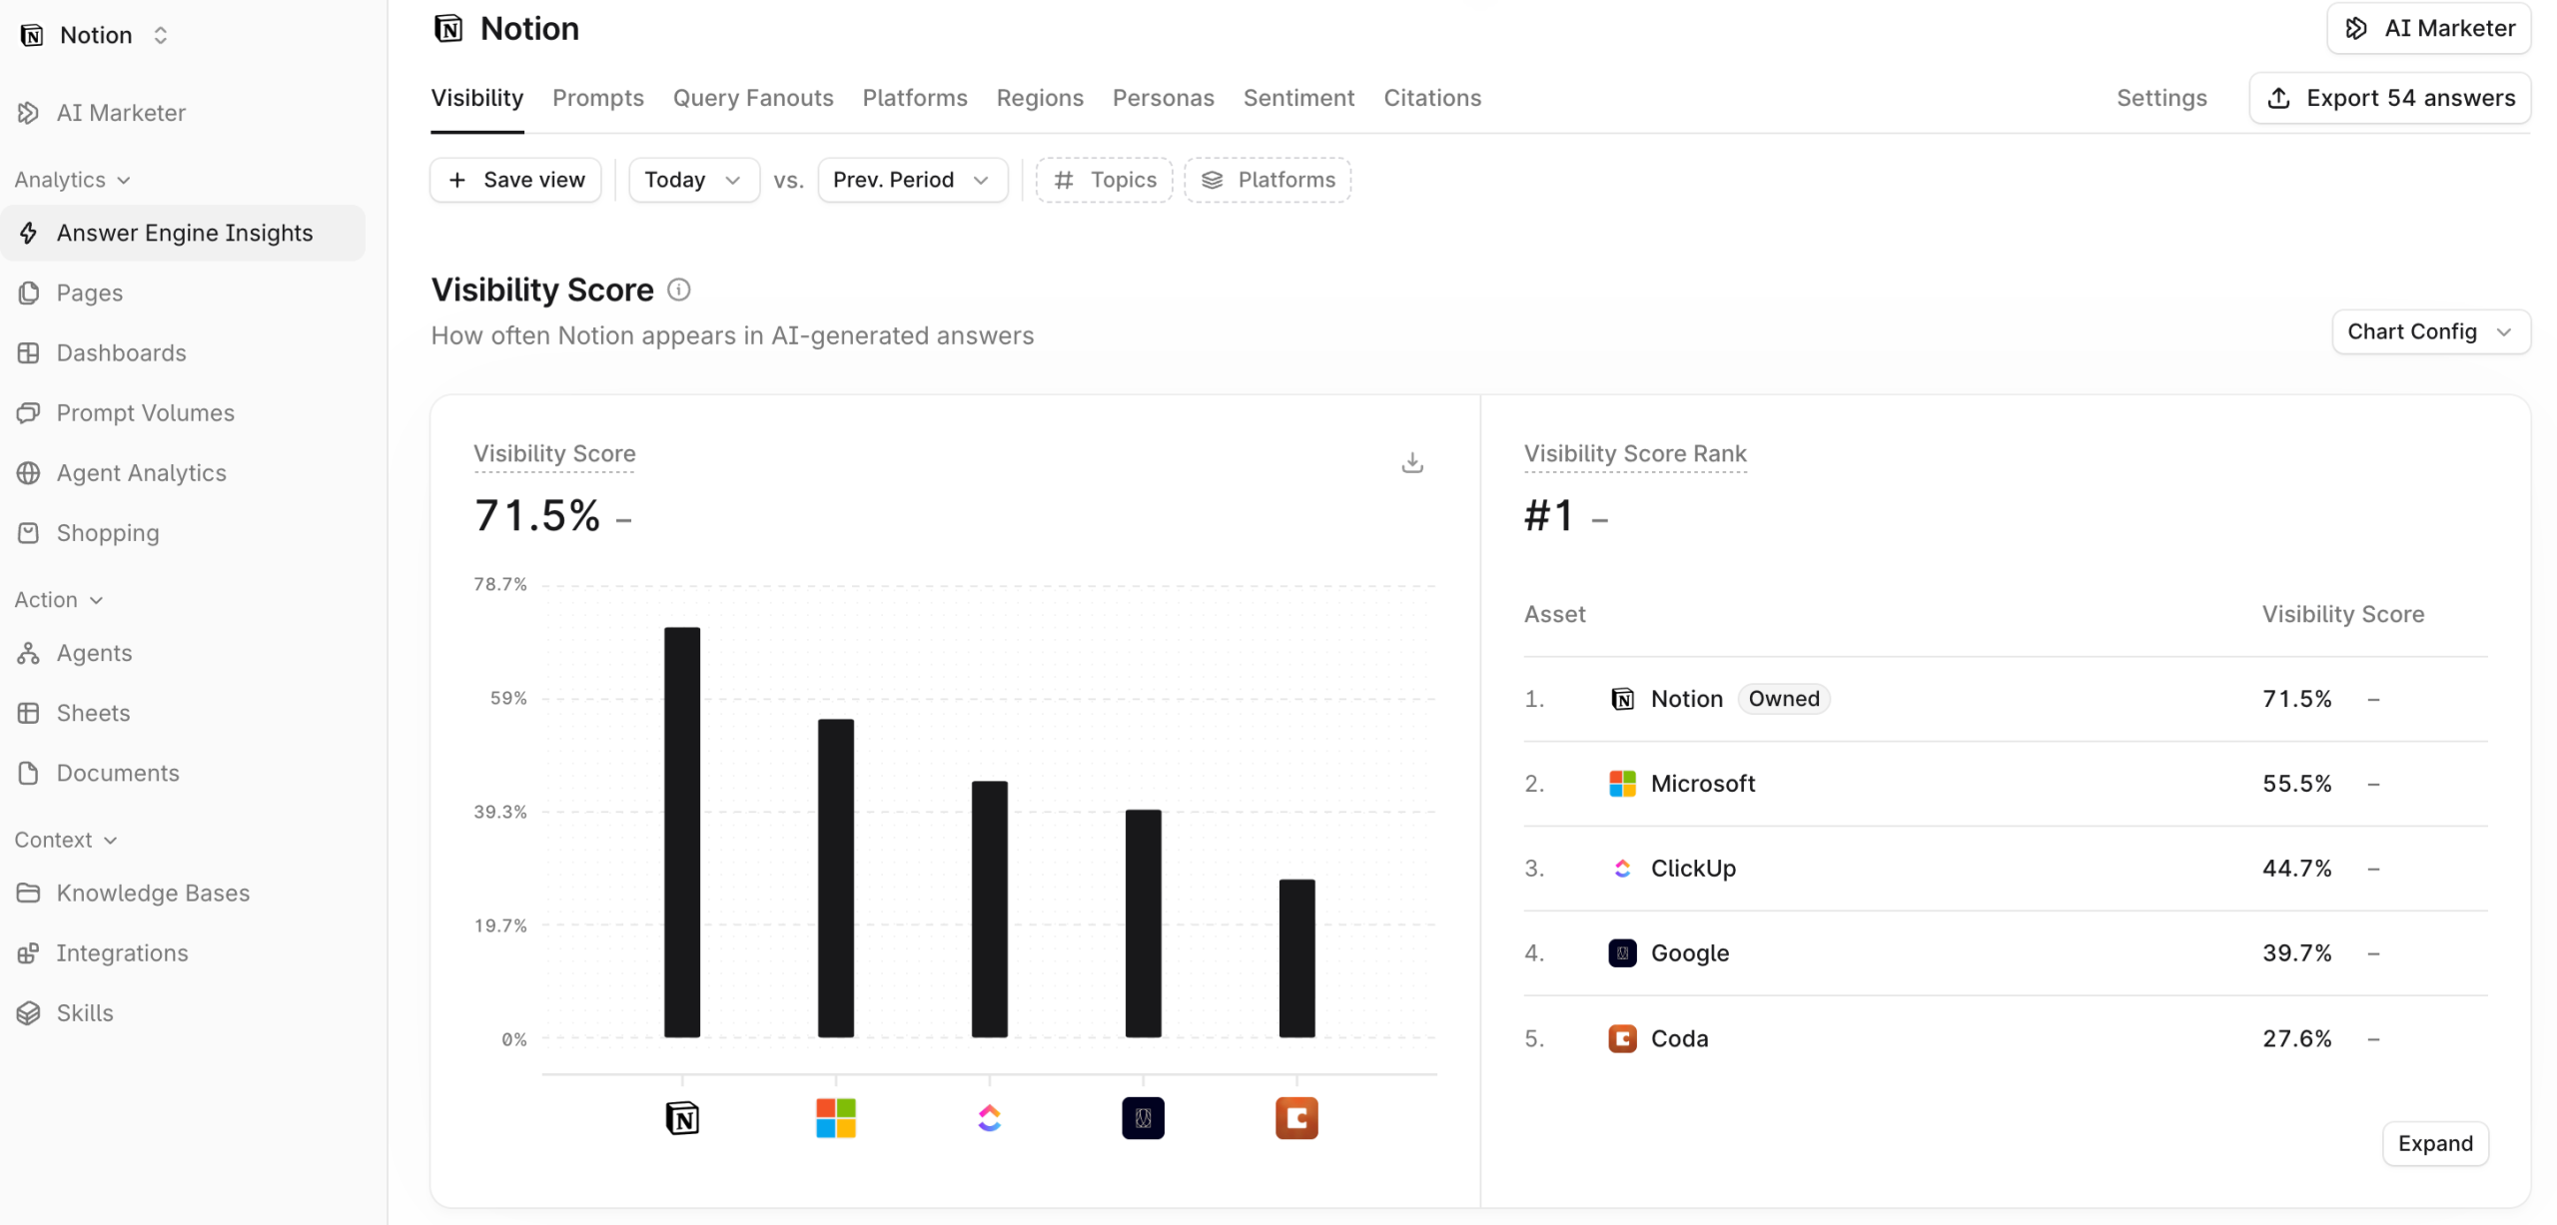Click the AI Marketer button at top right

pos(2428,28)
